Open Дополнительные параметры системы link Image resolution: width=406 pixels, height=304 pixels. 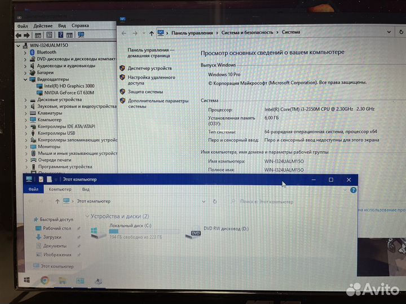(x=158, y=104)
